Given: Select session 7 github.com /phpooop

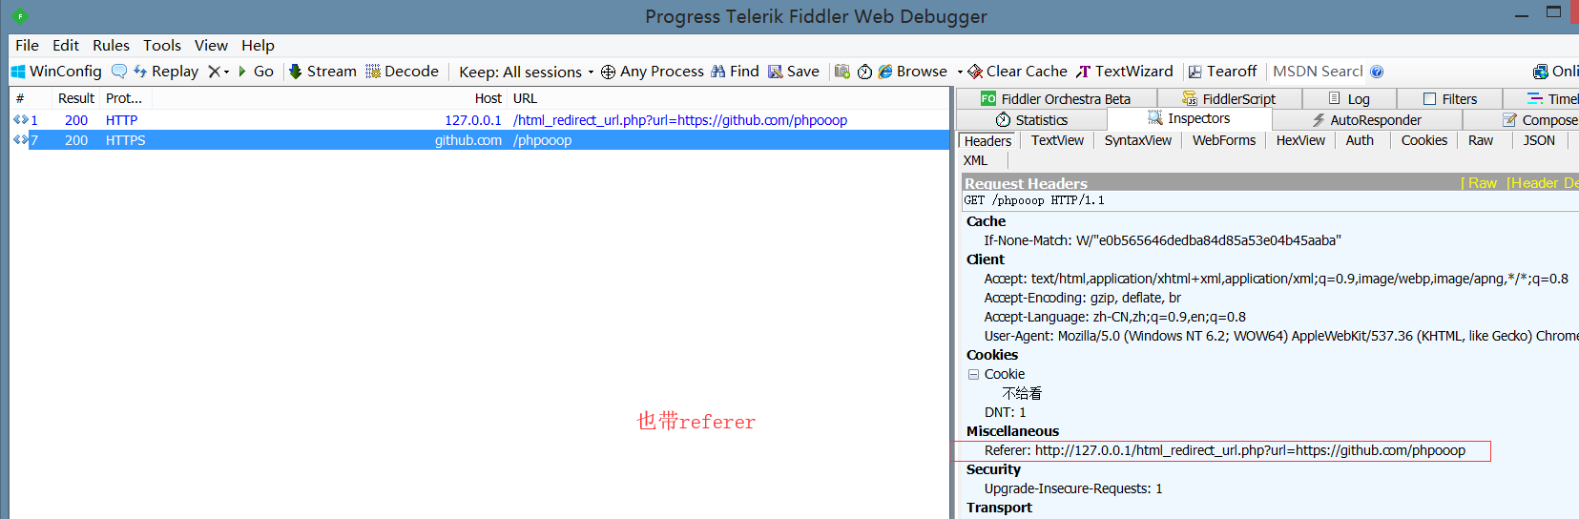Looking at the screenshot, I should 479,140.
